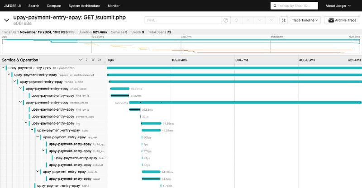Click the trace ID e061e8e text
362x188 pixels.
[22, 23]
